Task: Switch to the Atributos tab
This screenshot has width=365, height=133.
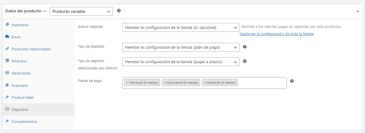Action: point(19,61)
